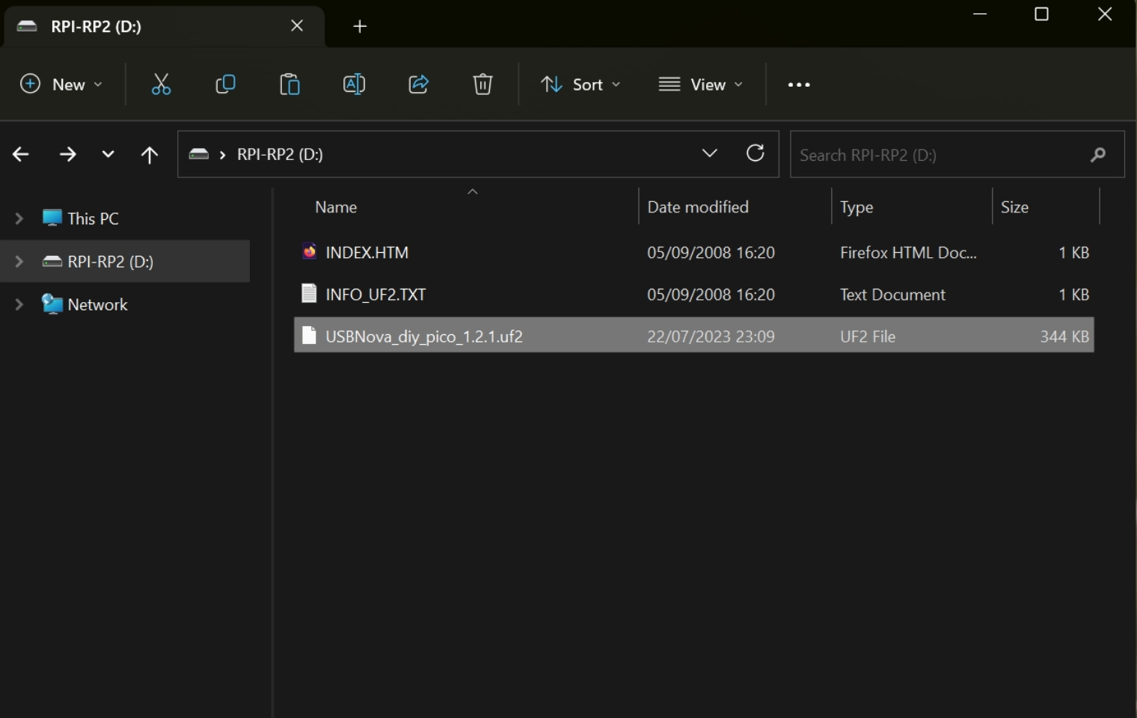Click the search magnifier icon
Image resolution: width=1137 pixels, height=718 pixels.
(x=1098, y=155)
